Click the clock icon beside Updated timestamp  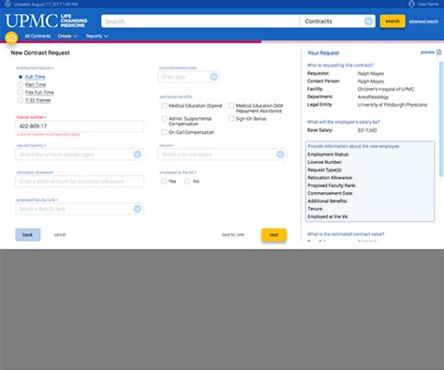(x=8, y=4)
